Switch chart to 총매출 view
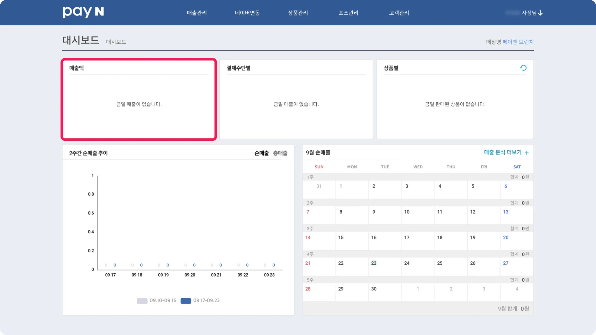This screenshot has height=335, width=596. coord(280,153)
